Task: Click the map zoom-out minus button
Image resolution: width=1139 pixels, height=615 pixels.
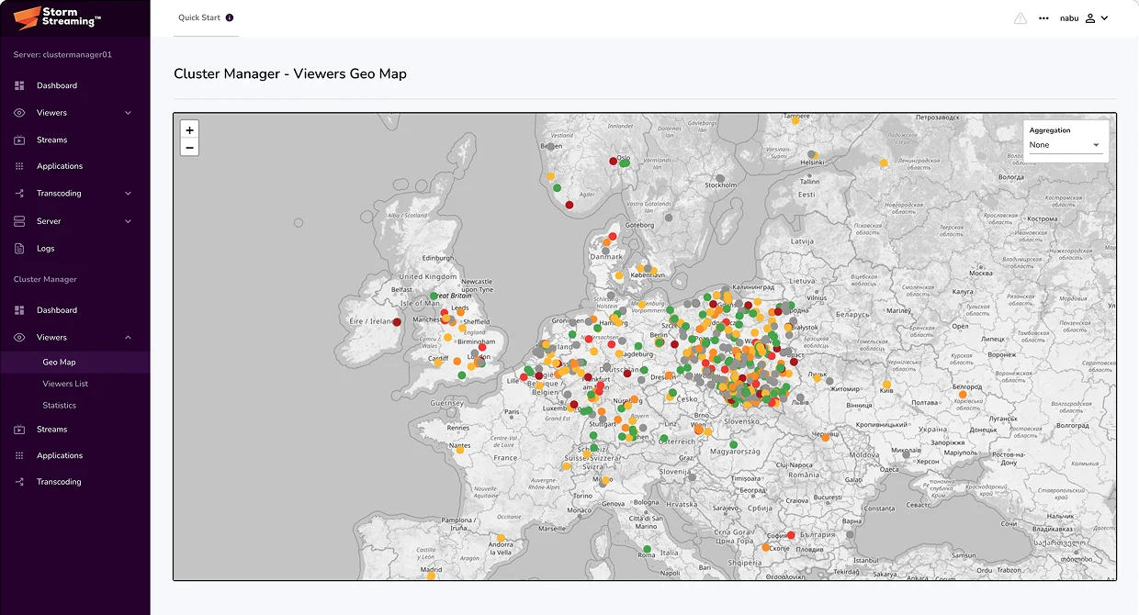Action: pos(189,146)
